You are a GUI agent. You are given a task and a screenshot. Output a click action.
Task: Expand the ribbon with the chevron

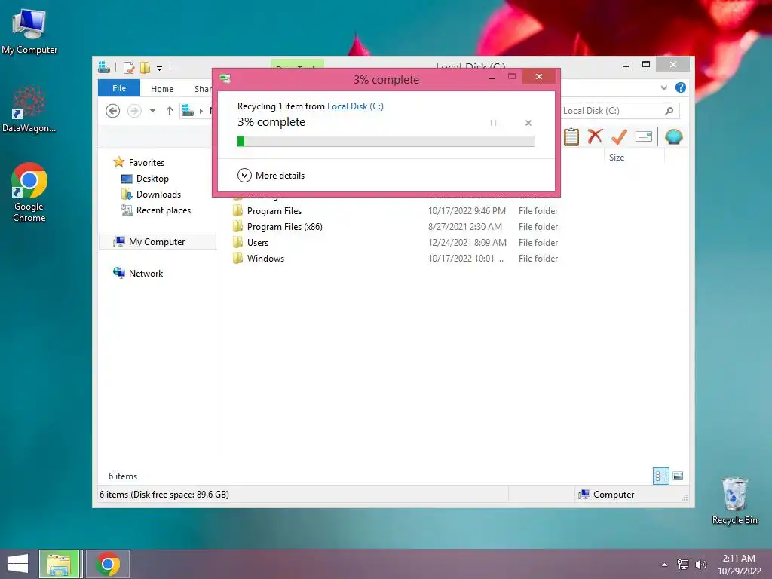click(663, 87)
